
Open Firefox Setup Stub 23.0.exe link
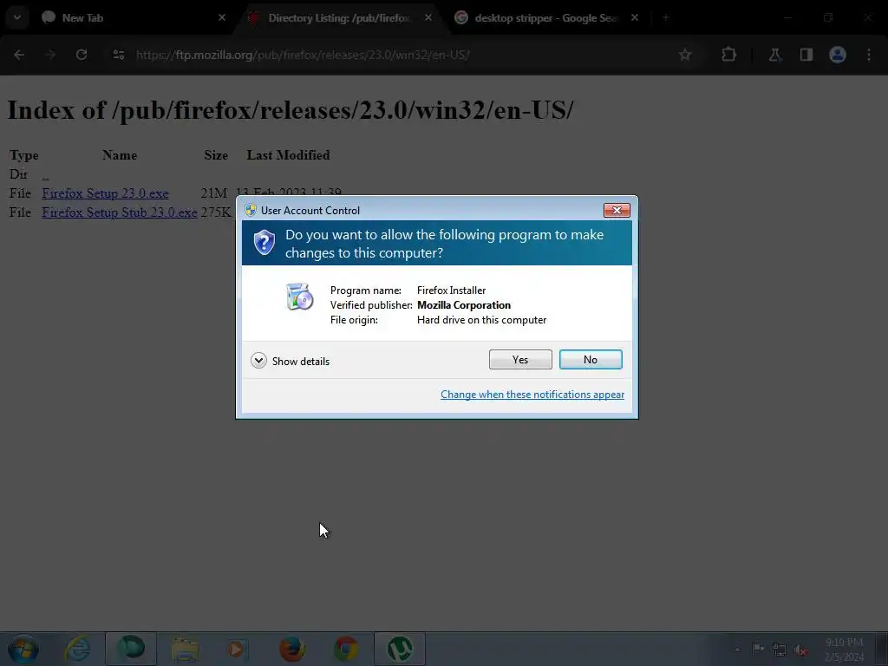[x=120, y=212]
